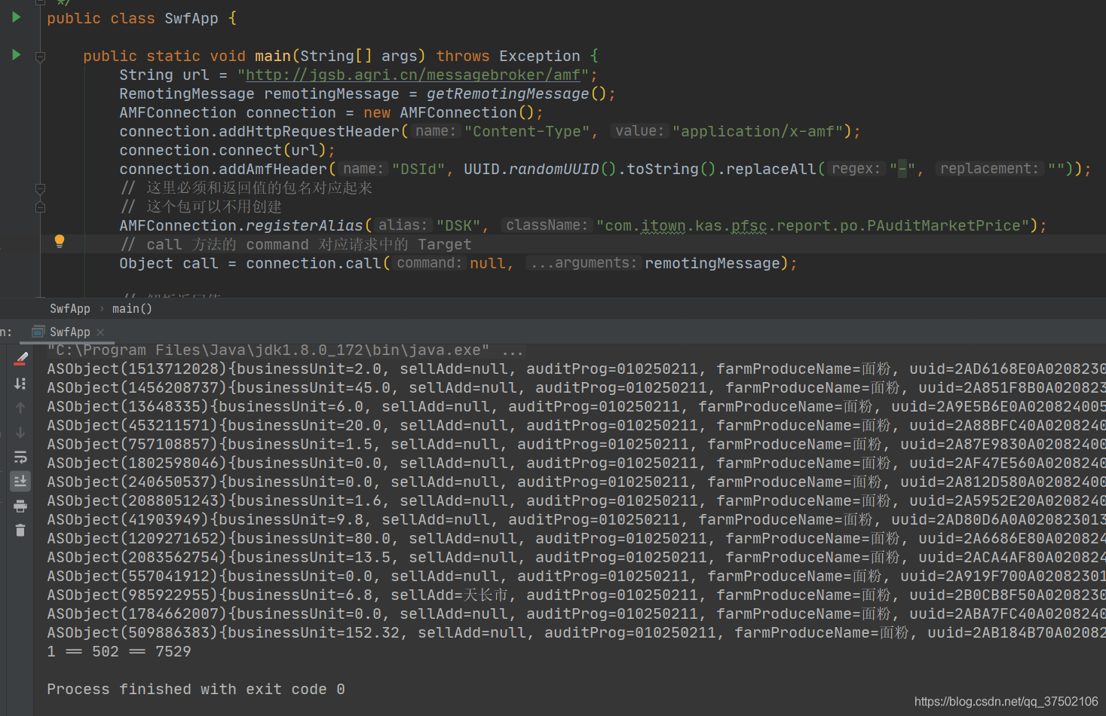1106x716 pixels.
Task: Collapse the comment block start fold marker
Action: (41, 188)
